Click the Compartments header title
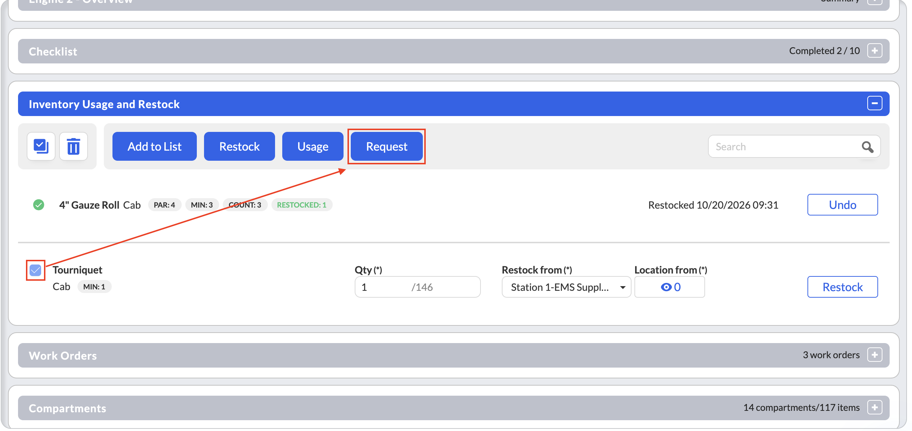This screenshot has height=431, width=912. click(x=67, y=408)
